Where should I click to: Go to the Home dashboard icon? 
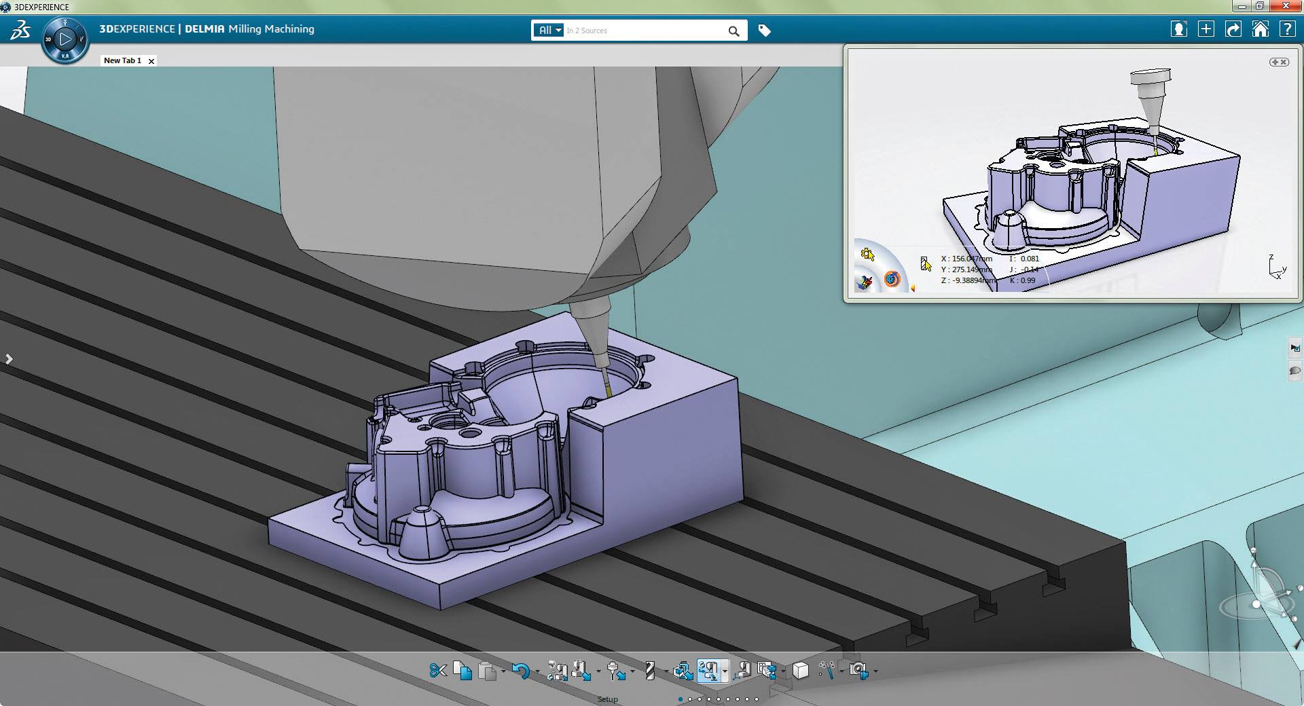click(x=1260, y=29)
